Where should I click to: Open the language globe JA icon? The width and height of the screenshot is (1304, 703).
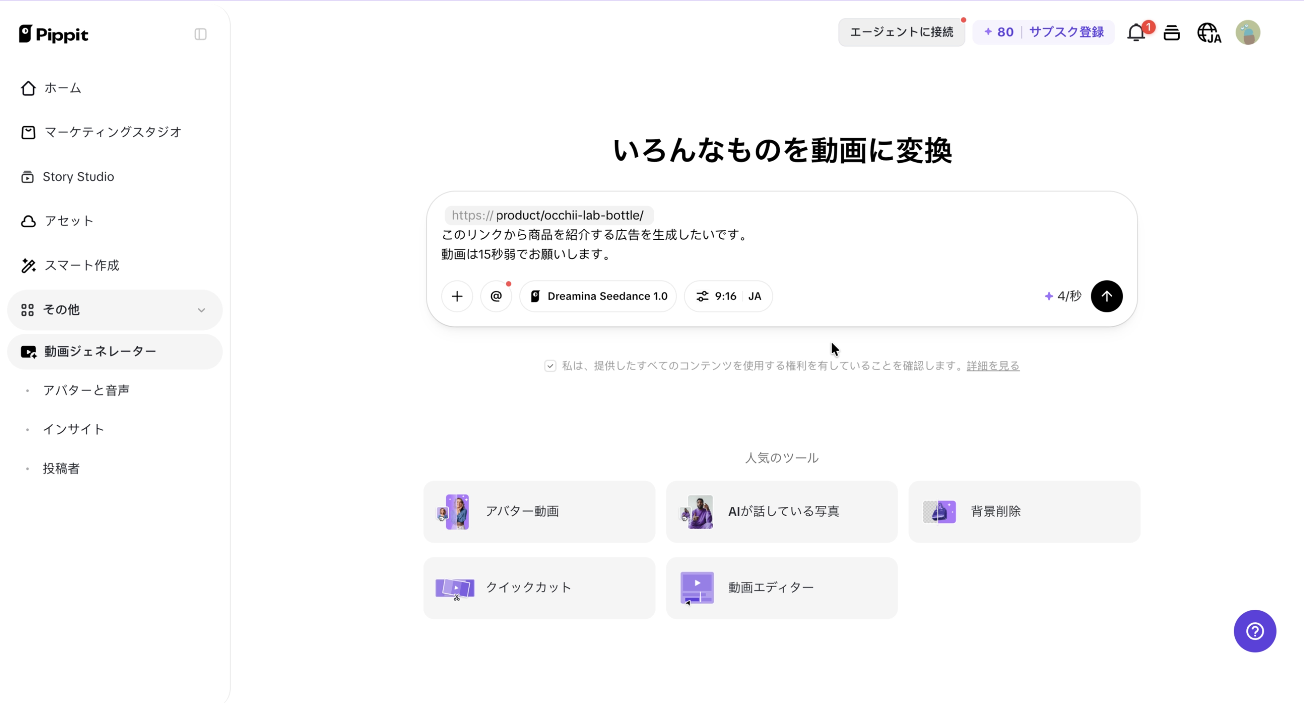click(1209, 33)
